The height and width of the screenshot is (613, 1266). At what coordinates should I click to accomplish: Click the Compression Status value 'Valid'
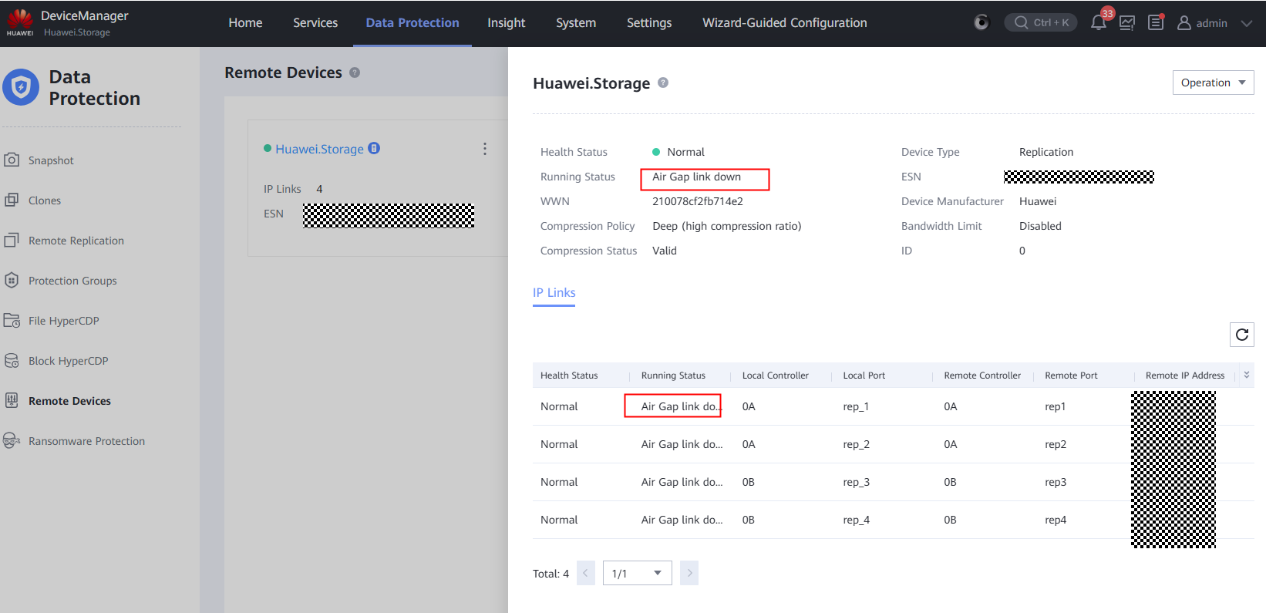pos(665,251)
